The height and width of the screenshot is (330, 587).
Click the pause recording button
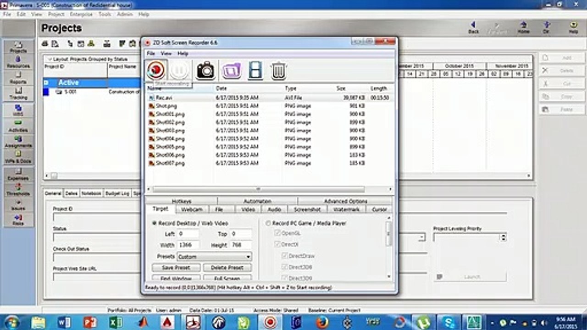coord(179,70)
